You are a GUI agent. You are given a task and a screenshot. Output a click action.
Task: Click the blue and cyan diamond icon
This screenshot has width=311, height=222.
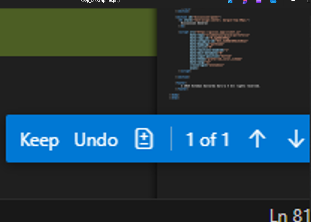tap(230, 1)
